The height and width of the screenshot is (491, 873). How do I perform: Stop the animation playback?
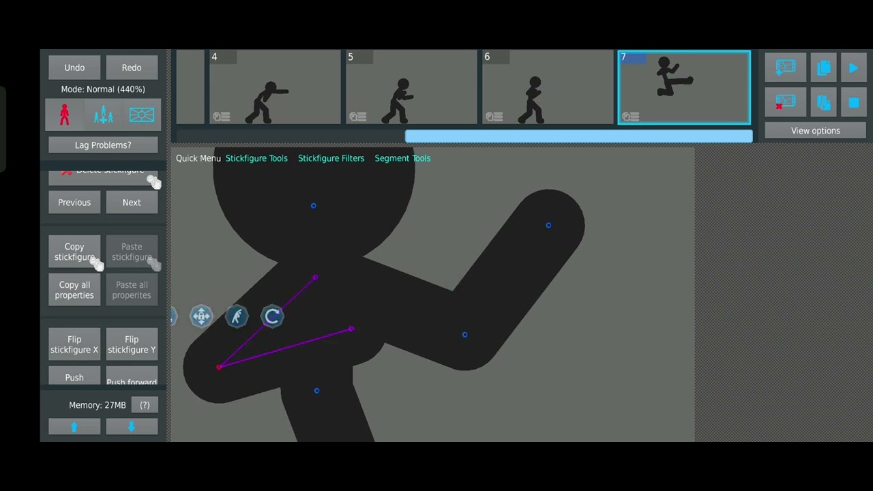pyautogui.click(x=853, y=103)
